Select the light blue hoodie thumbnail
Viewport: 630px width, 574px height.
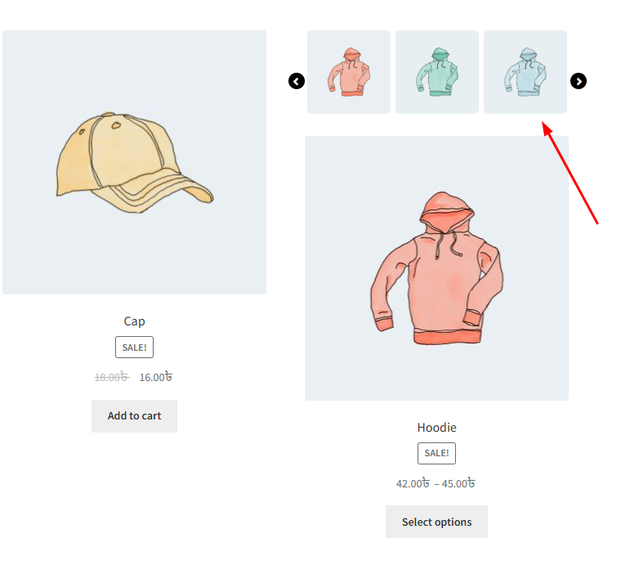click(525, 72)
